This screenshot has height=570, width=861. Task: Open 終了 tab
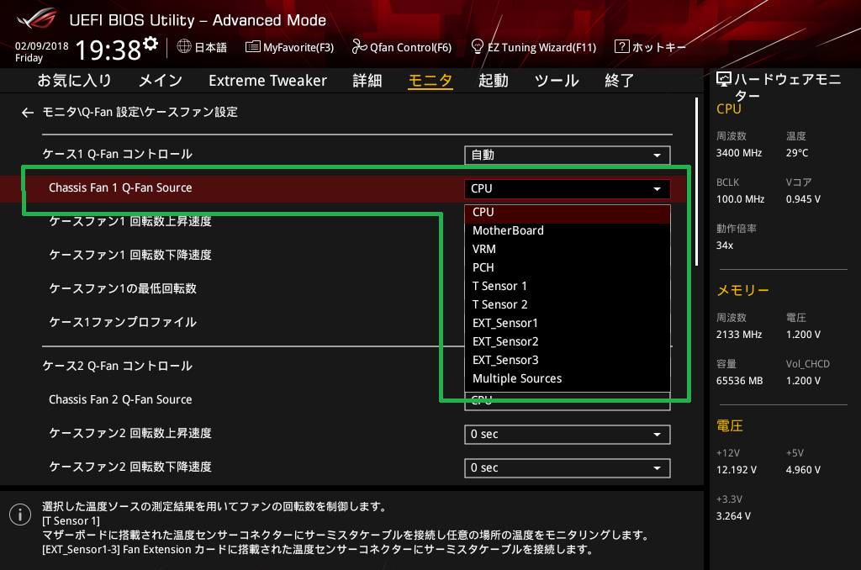[x=620, y=81]
